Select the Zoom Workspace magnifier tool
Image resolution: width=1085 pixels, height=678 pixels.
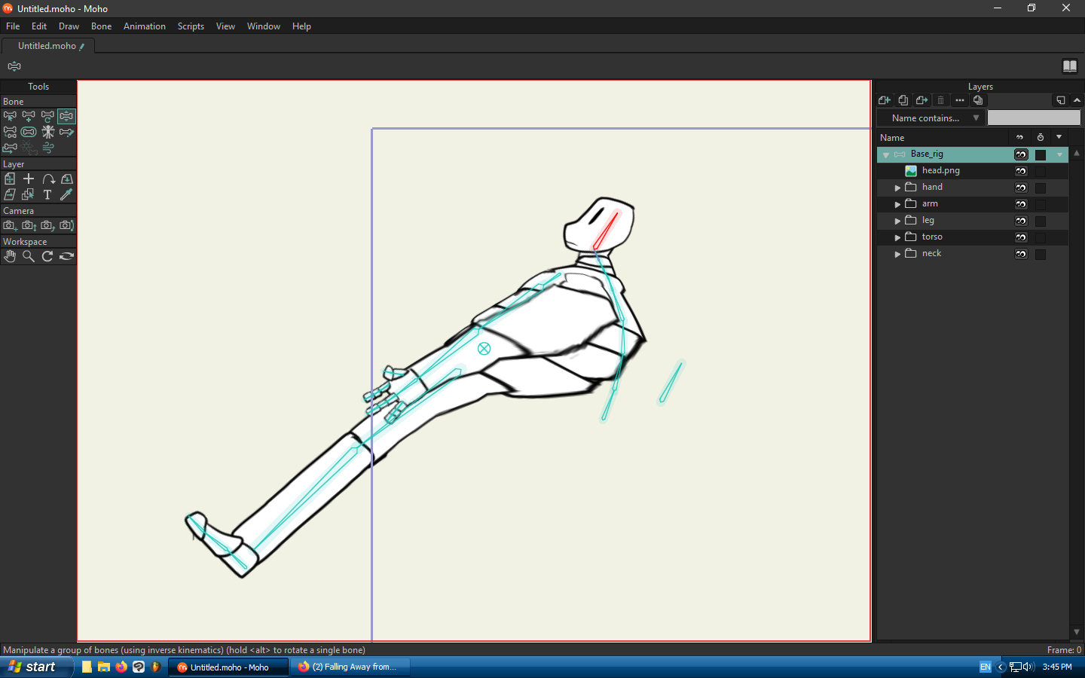click(x=29, y=256)
